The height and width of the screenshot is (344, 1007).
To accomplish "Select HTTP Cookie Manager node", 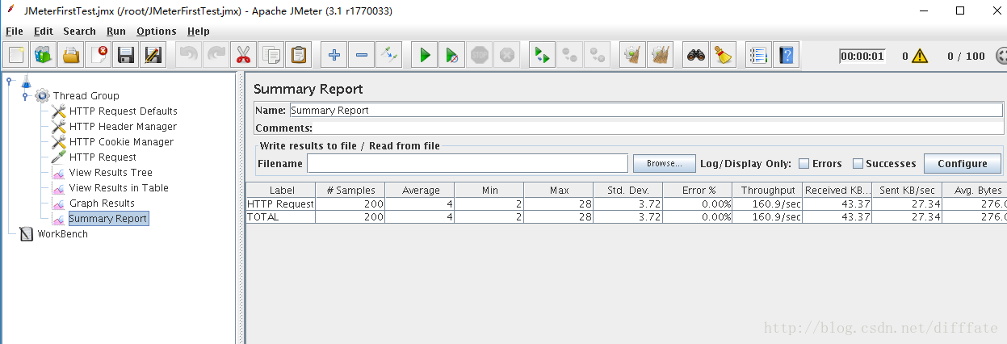I will pos(121,141).
